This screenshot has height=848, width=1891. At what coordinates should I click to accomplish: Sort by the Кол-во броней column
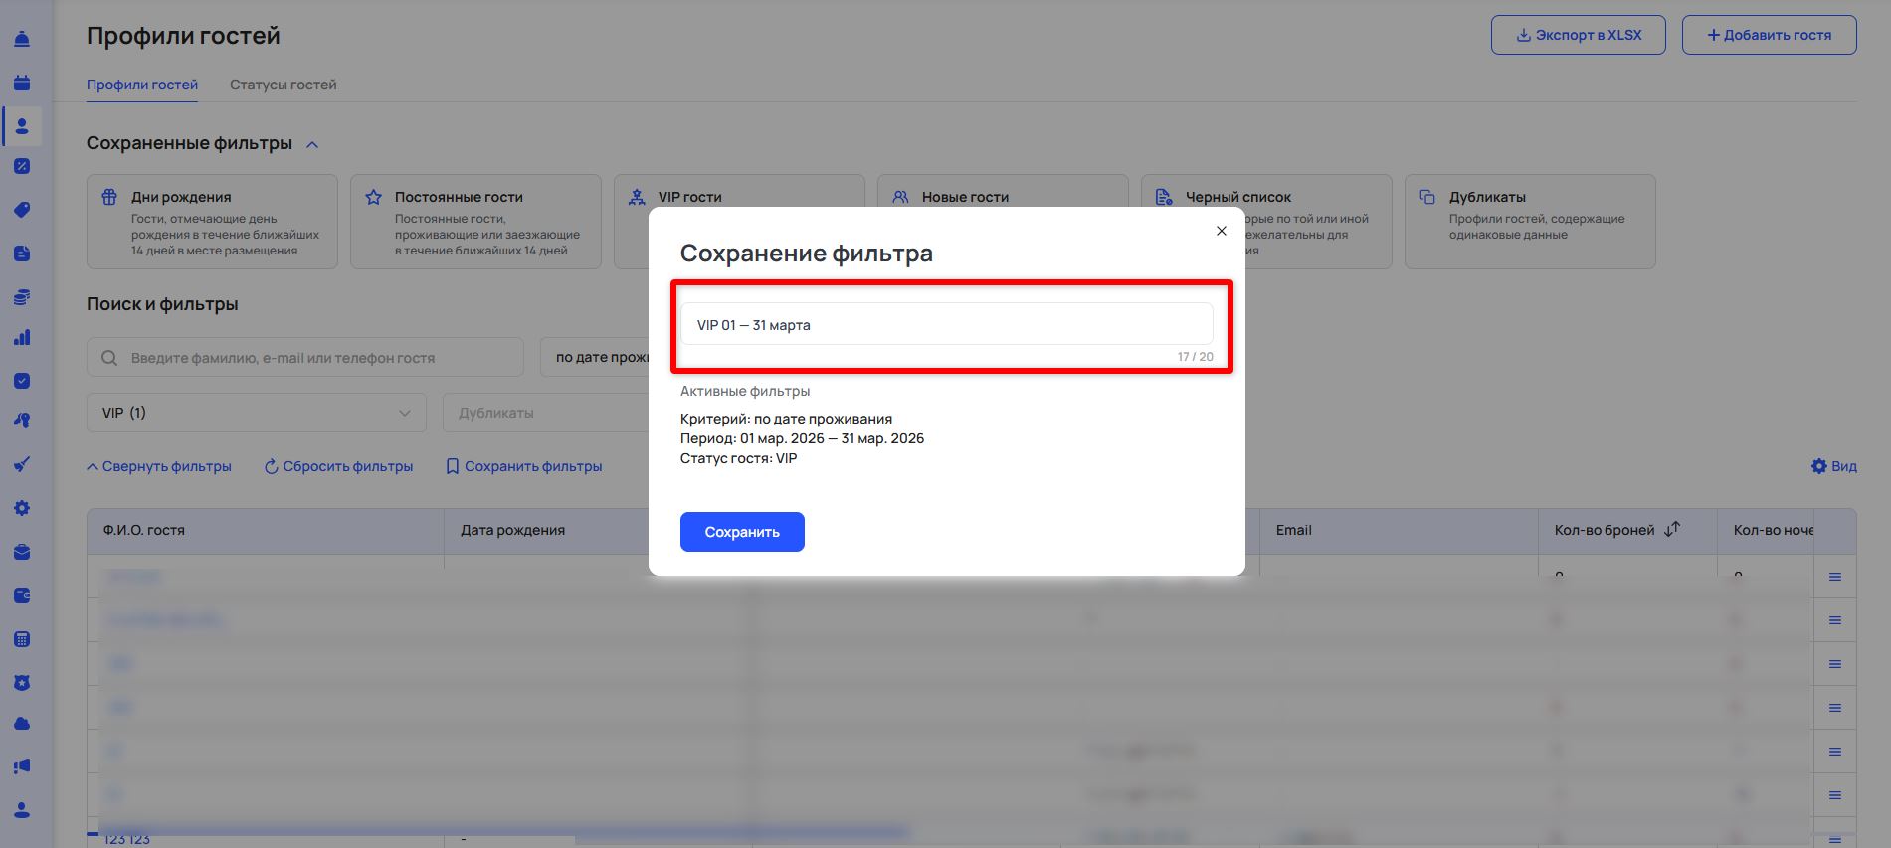coord(1672,530)
